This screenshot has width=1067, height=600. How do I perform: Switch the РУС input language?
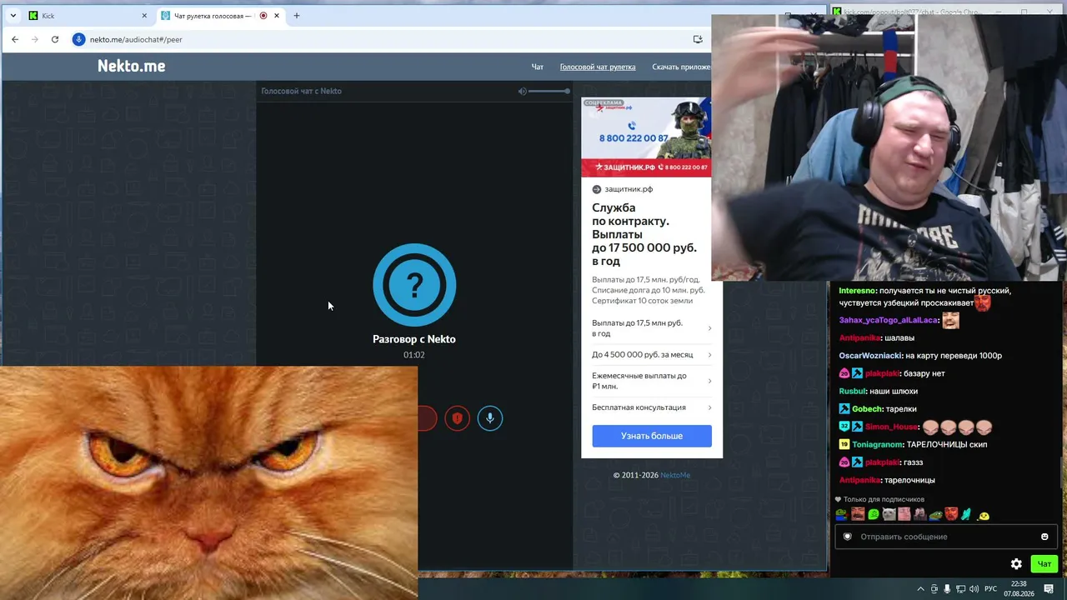(x=991, y=589)
